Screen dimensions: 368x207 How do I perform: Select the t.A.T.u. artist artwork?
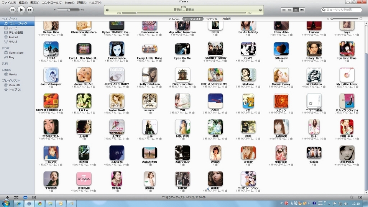click(84, 101)
